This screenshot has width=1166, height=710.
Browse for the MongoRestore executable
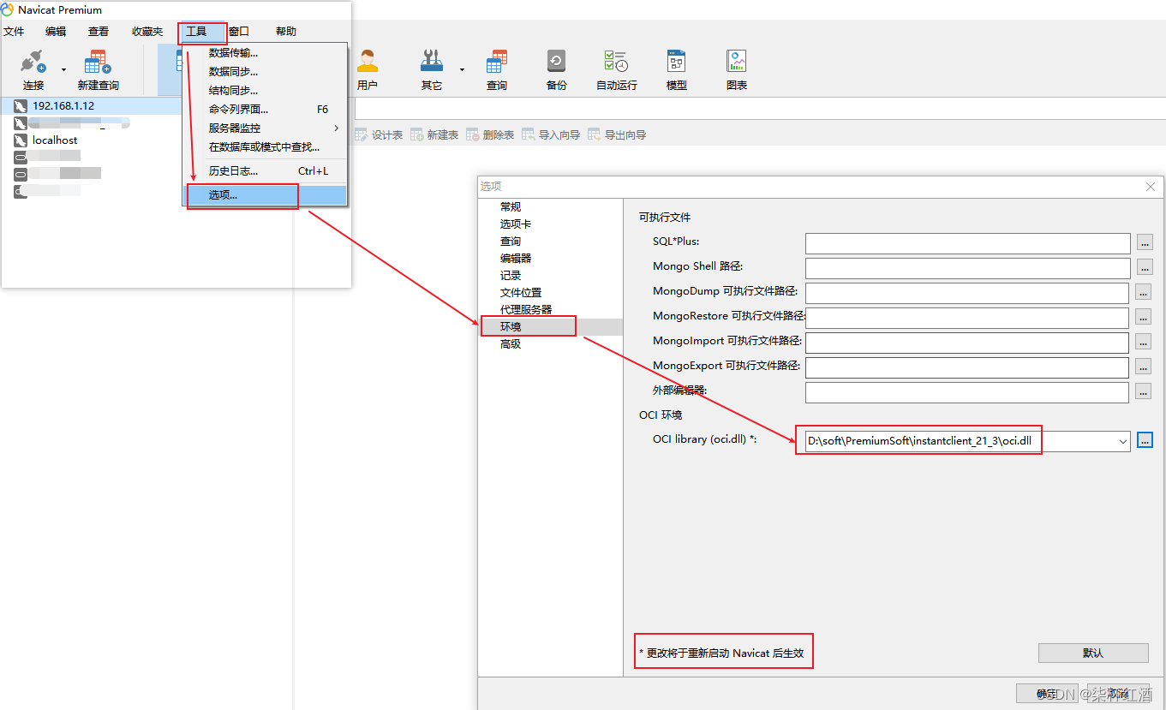pos(1144,318)
